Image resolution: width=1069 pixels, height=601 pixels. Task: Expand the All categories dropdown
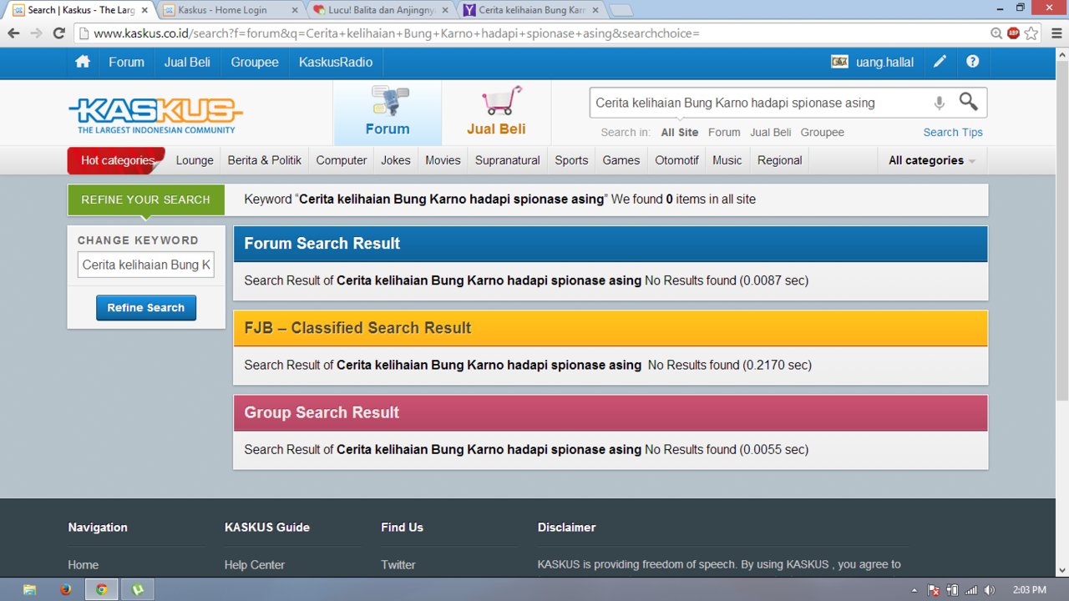[932, 160]
